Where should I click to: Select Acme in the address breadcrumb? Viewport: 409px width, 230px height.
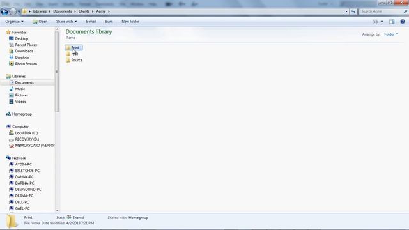(101, 11)
